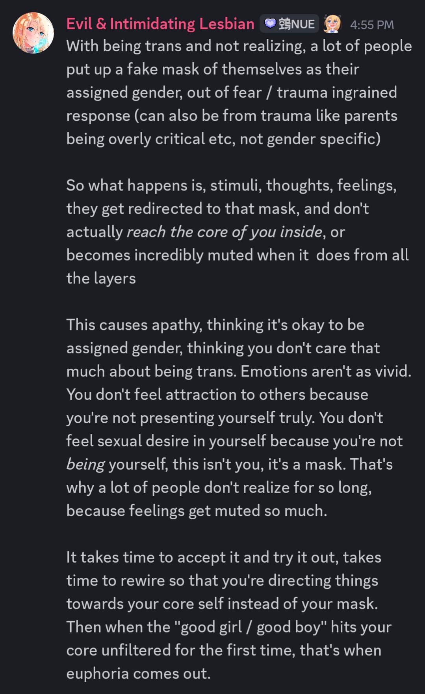
Task: Click the line "becomes incredibly muted when it does from all"
Action: click(238, 255)
